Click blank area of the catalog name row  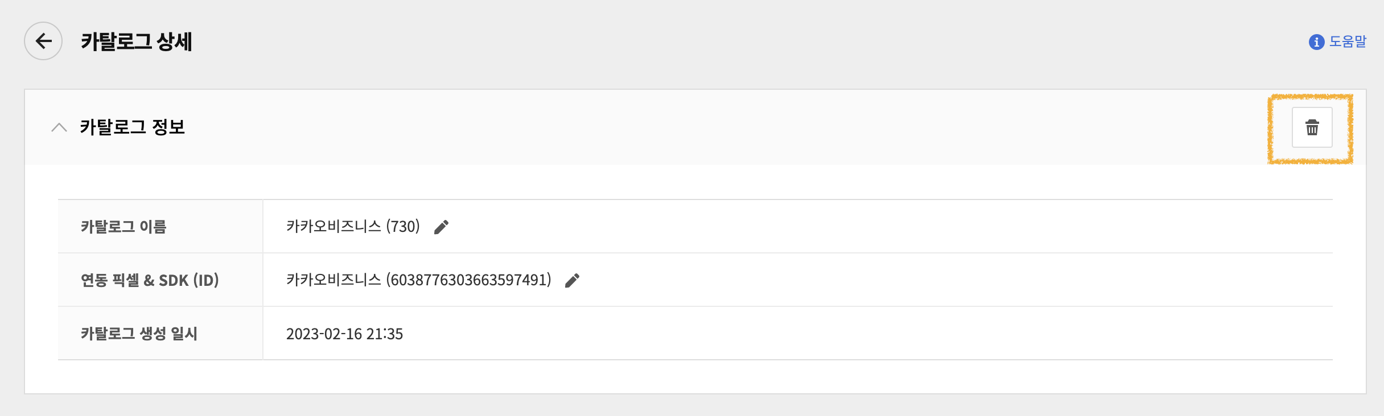[x=854, y=227]
